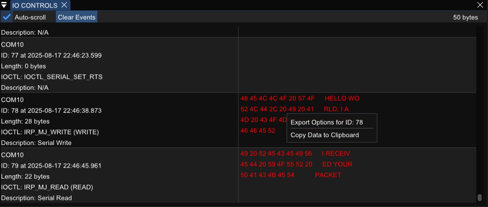Click the vertical scrollbar thumb

480,198
